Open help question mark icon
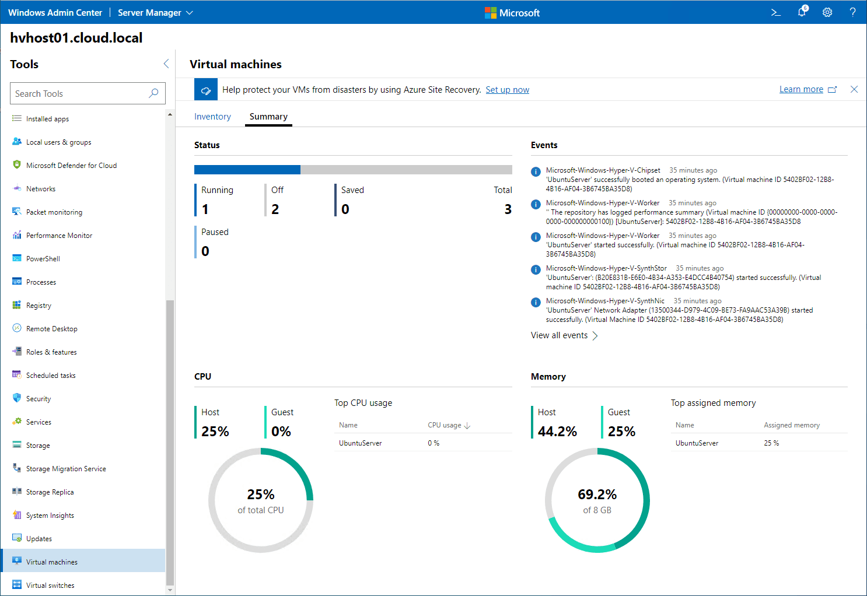This screenshot has height=596, width=867. (852, 12)
